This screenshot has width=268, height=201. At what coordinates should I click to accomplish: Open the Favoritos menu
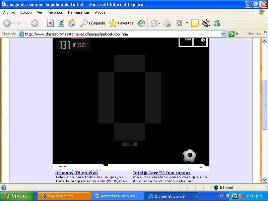(55, 12)
